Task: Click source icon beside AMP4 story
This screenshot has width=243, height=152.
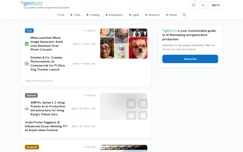Action: pos(27,108)
